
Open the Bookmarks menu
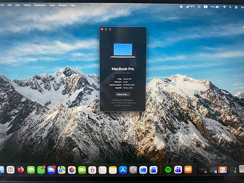click(40, 5)
